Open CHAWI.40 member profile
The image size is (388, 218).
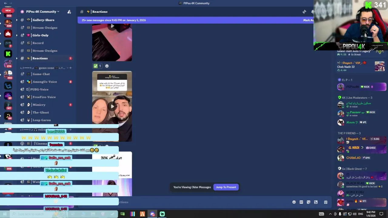(x=361, y=158)
